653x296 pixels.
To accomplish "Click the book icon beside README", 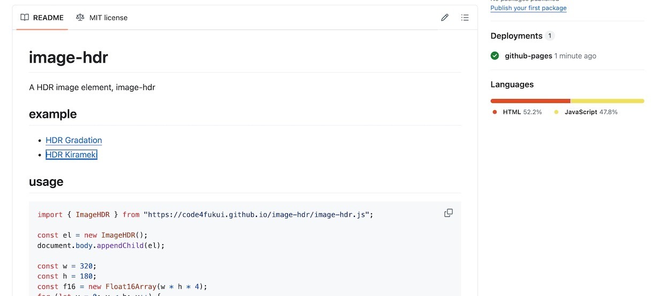I will click(25, 18).
